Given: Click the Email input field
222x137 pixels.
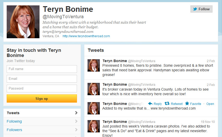Looking at the screenshot, I should [42, 79].
